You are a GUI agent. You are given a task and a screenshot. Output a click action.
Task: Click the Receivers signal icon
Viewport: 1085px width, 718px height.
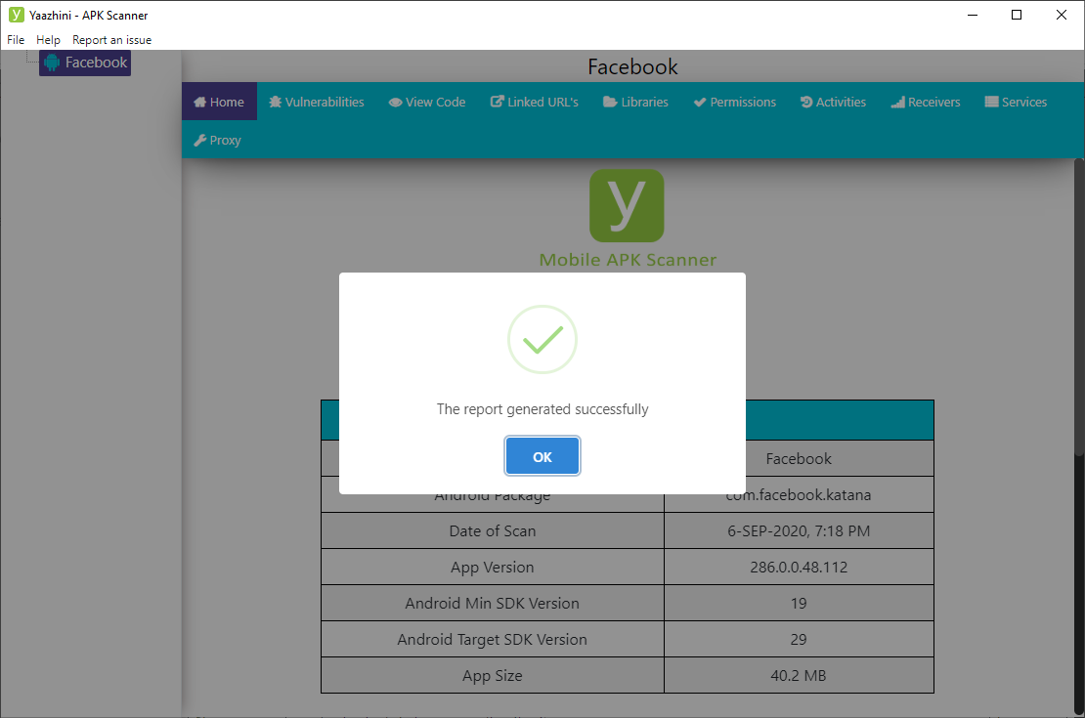(897, 103)
